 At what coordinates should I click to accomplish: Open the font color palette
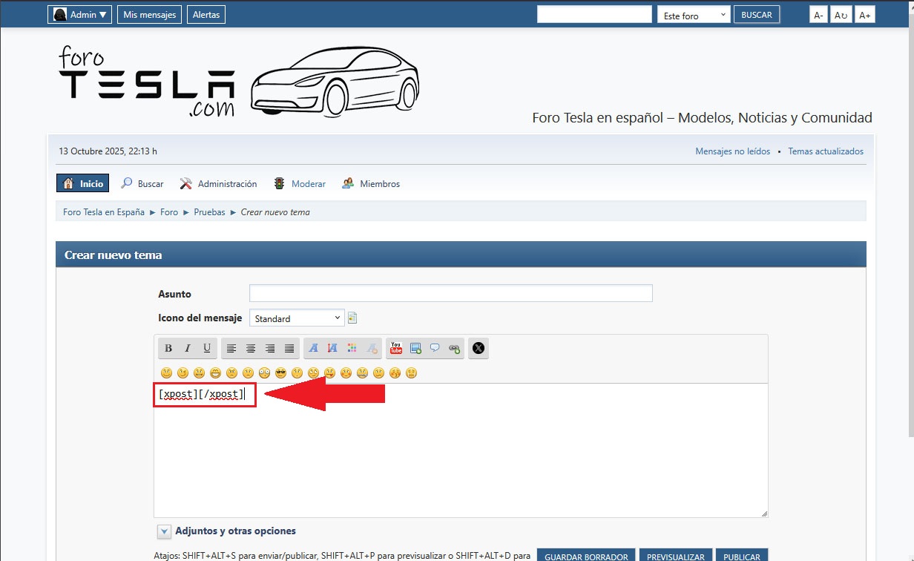click(352, 348)
